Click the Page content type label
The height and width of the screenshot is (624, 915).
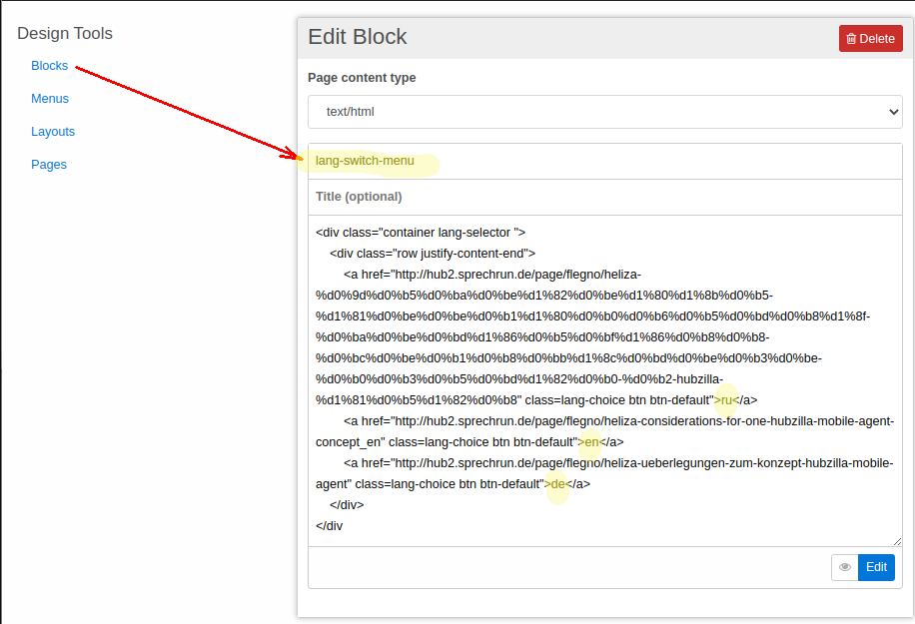pyautogui.click(x=362, y=78)
